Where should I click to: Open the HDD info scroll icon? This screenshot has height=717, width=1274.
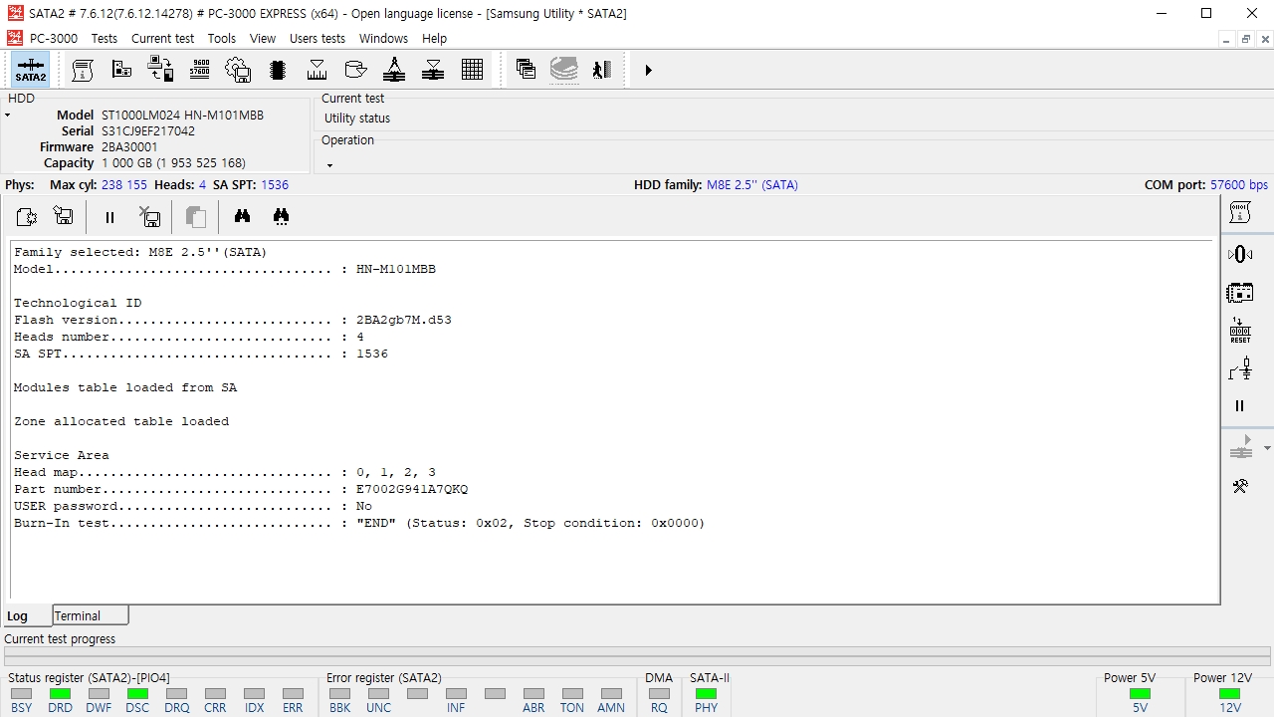83,70
